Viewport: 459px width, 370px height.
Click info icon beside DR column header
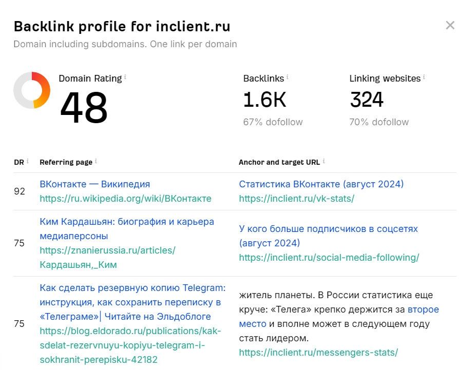(28, 161)
